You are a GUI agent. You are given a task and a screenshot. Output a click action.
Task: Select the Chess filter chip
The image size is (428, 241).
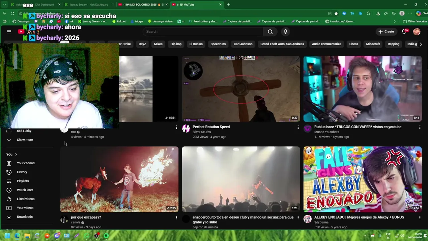pos(354,44)
